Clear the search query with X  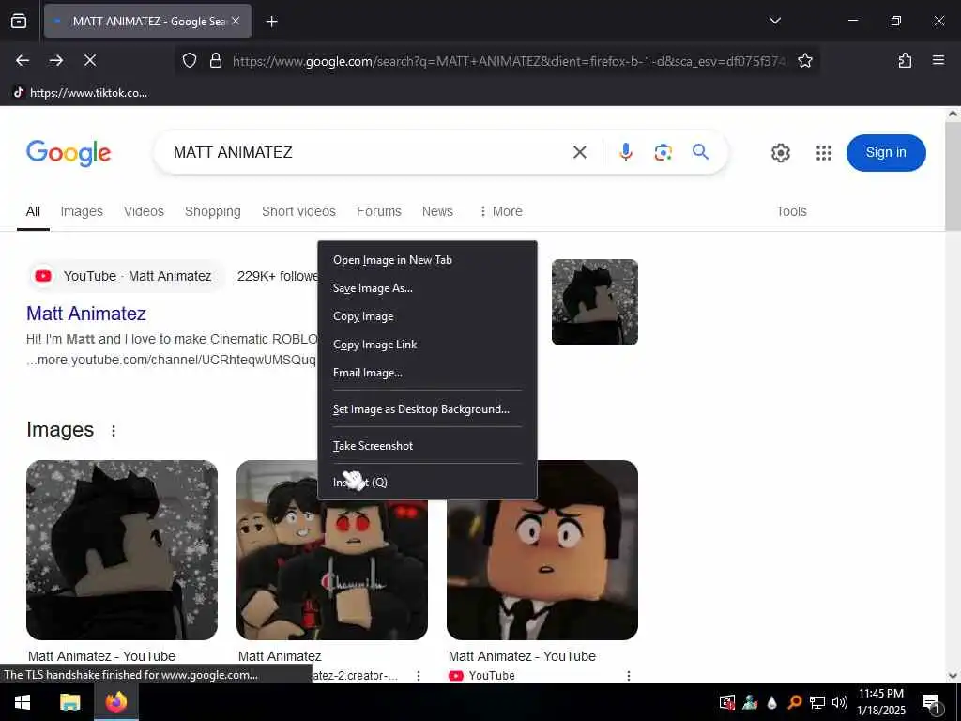[580, 152]
